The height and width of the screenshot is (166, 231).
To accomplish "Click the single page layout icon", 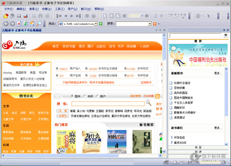I will (105, 16).
